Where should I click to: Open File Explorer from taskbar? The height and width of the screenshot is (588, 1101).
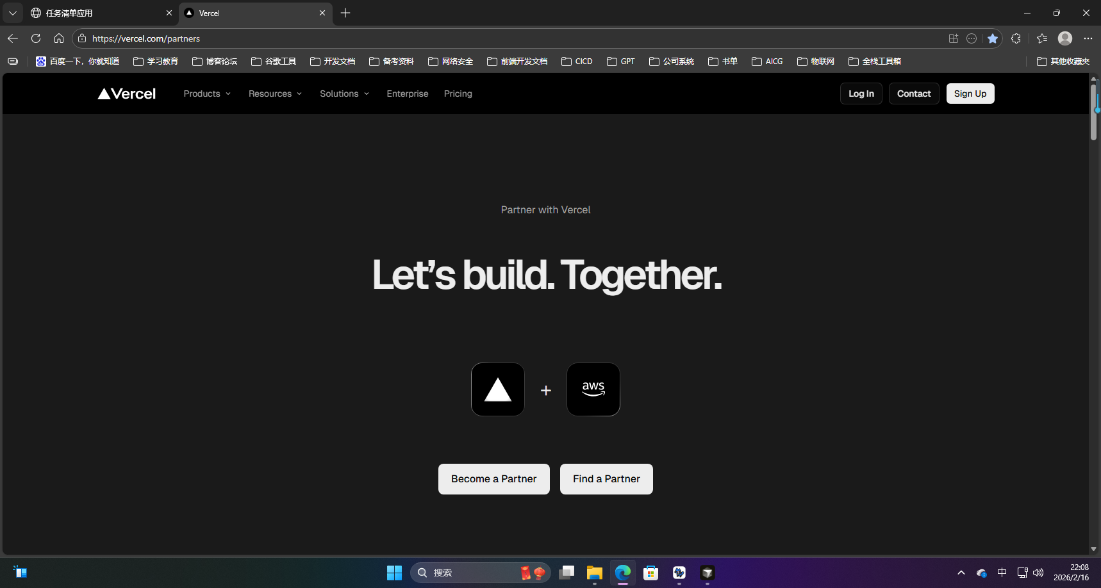[x=595, y=573]
